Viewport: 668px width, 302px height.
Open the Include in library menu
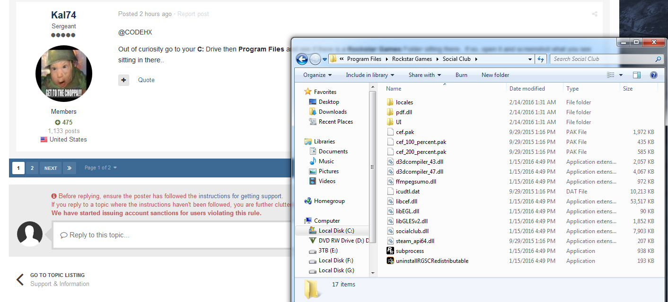point(370,75)
